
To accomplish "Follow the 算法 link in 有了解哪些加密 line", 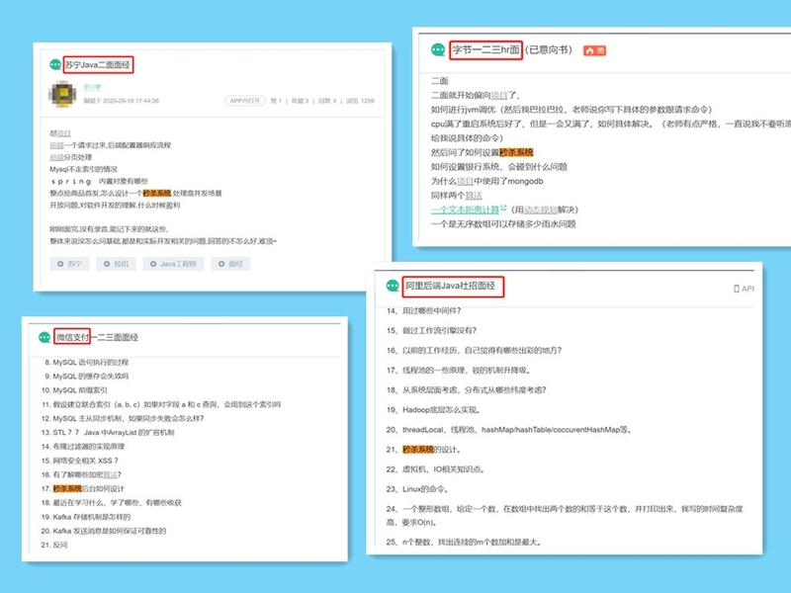I will pos(110,474).
